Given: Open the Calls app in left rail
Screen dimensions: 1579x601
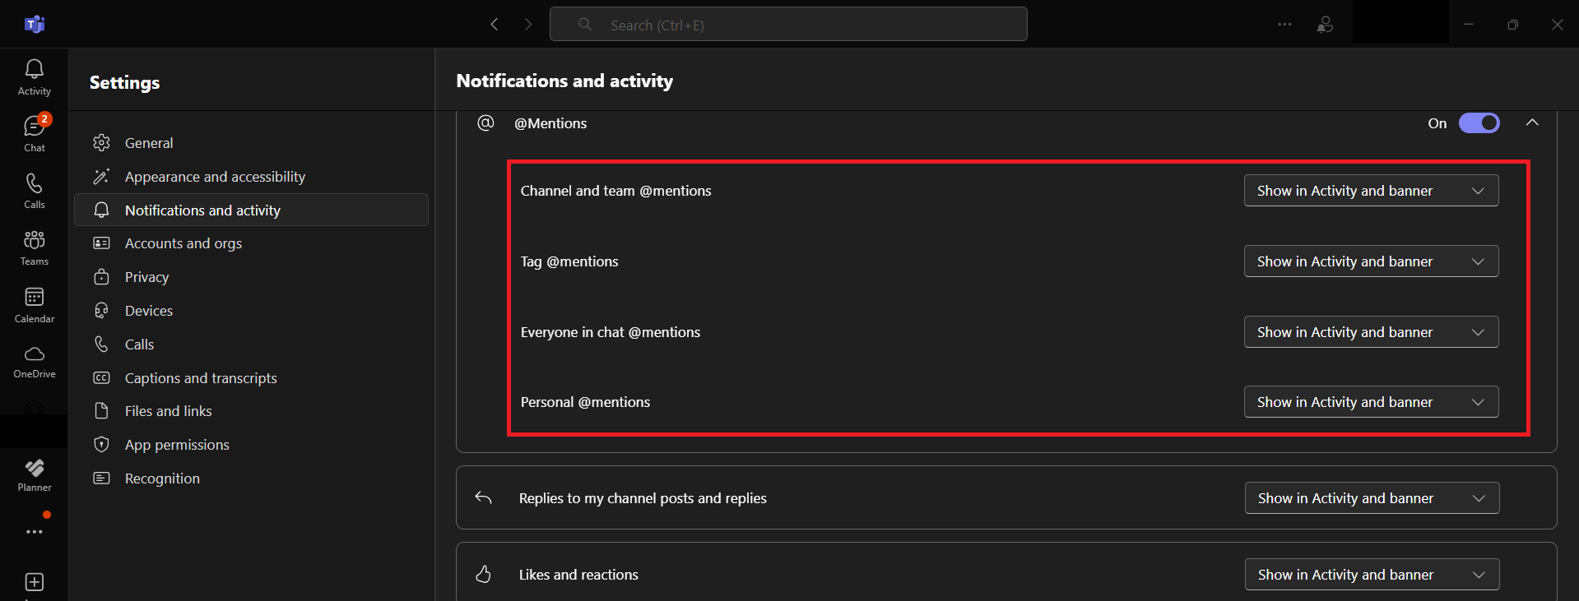Looking at the screenshot, I should tap(35, 191).
